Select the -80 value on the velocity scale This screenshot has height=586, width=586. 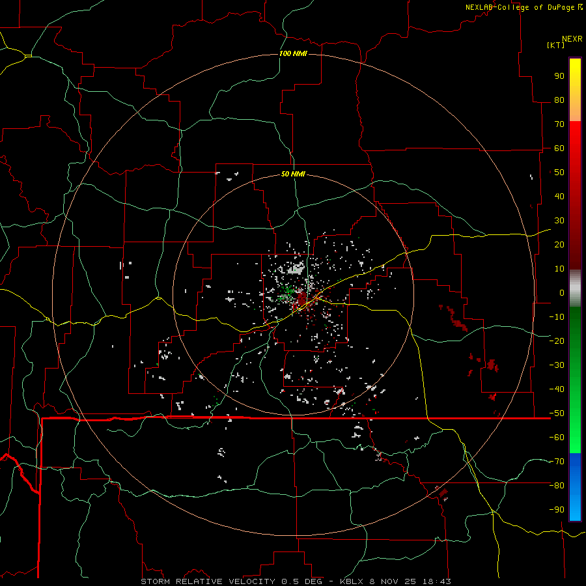557,486
